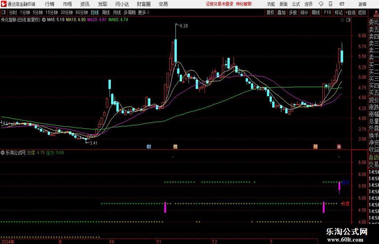Click the 叠加 overlay toolbar button

point(282,12)
